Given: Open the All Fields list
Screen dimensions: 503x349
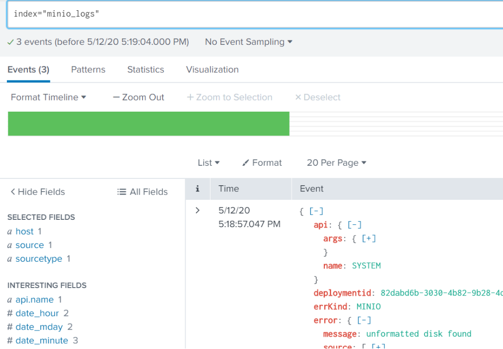Looking at the screenshot, I should [x=143, y=192].
